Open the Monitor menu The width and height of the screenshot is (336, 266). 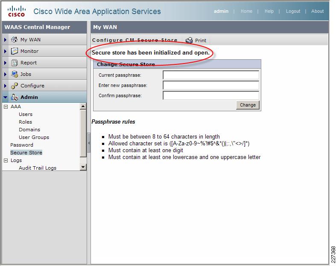click(29, 51)
